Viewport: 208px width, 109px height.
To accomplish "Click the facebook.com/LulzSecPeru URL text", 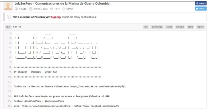I will [x=46, y=106].
